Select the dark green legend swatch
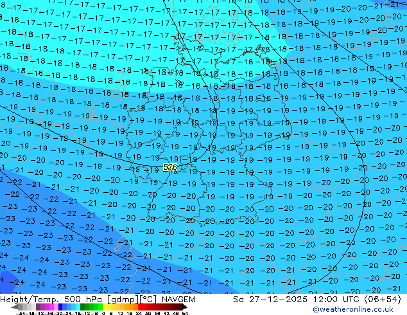This screenshot has height=315, width=407. pyautogui.click(x=83, y=307)
